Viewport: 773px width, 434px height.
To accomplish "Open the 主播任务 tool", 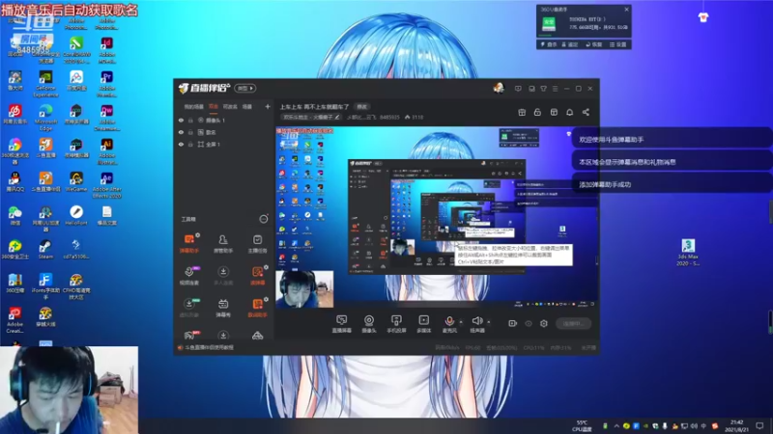I will click(257, 244).
